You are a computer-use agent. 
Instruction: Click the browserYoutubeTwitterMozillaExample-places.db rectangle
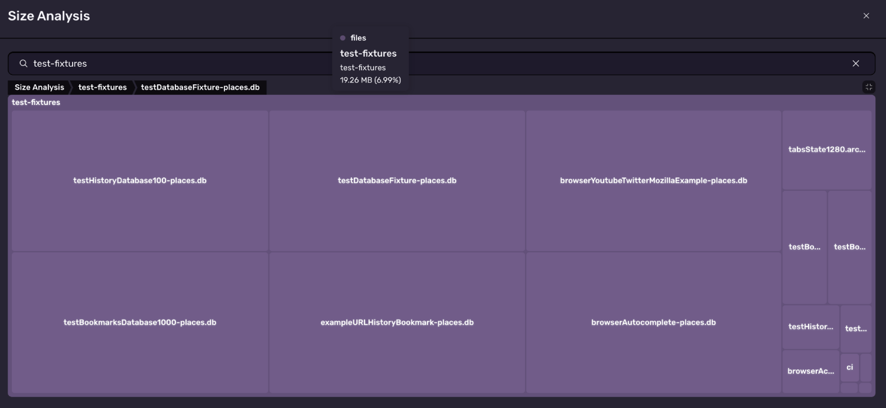pos(653,180)
